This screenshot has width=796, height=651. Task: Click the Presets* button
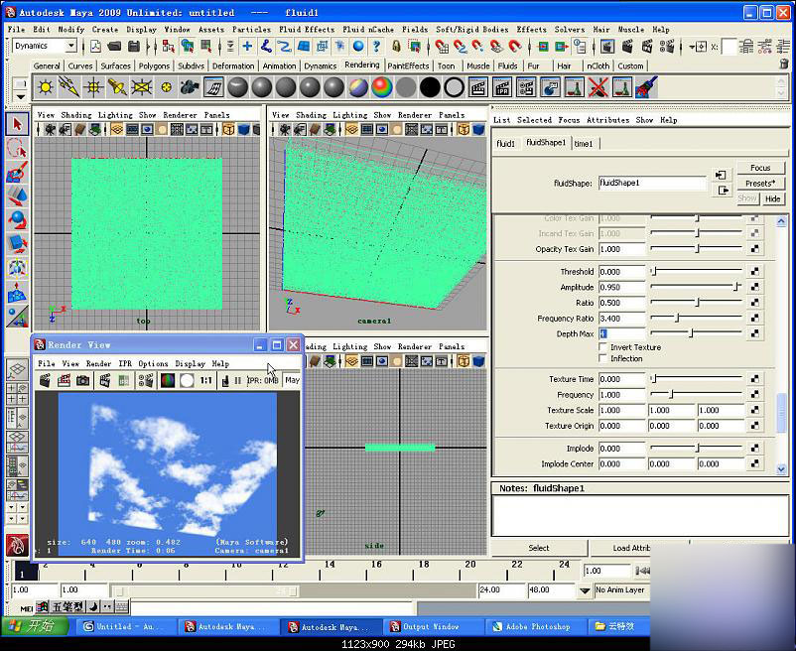click(760, 184)
